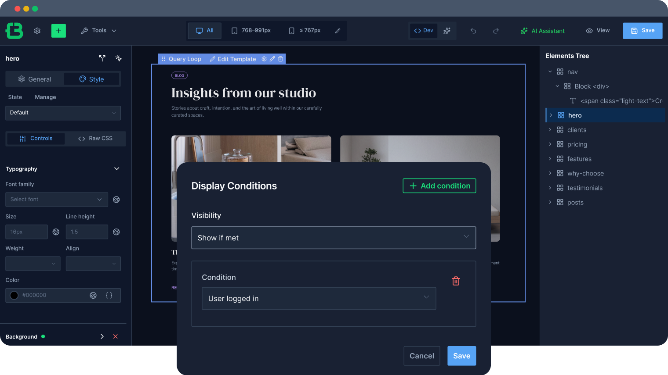Edit breakpoints with pencil icon
Viewport: 668px width, 375px height.
[x=338, y=31]
